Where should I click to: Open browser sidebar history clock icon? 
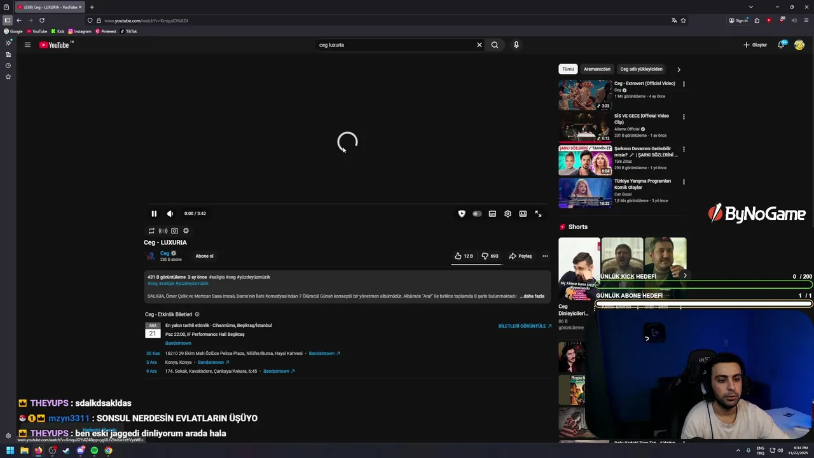click(x=8, y=66)
